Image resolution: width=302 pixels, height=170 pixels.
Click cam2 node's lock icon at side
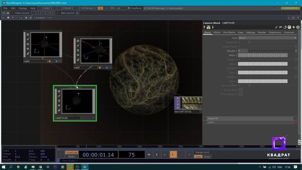(78, 60)
